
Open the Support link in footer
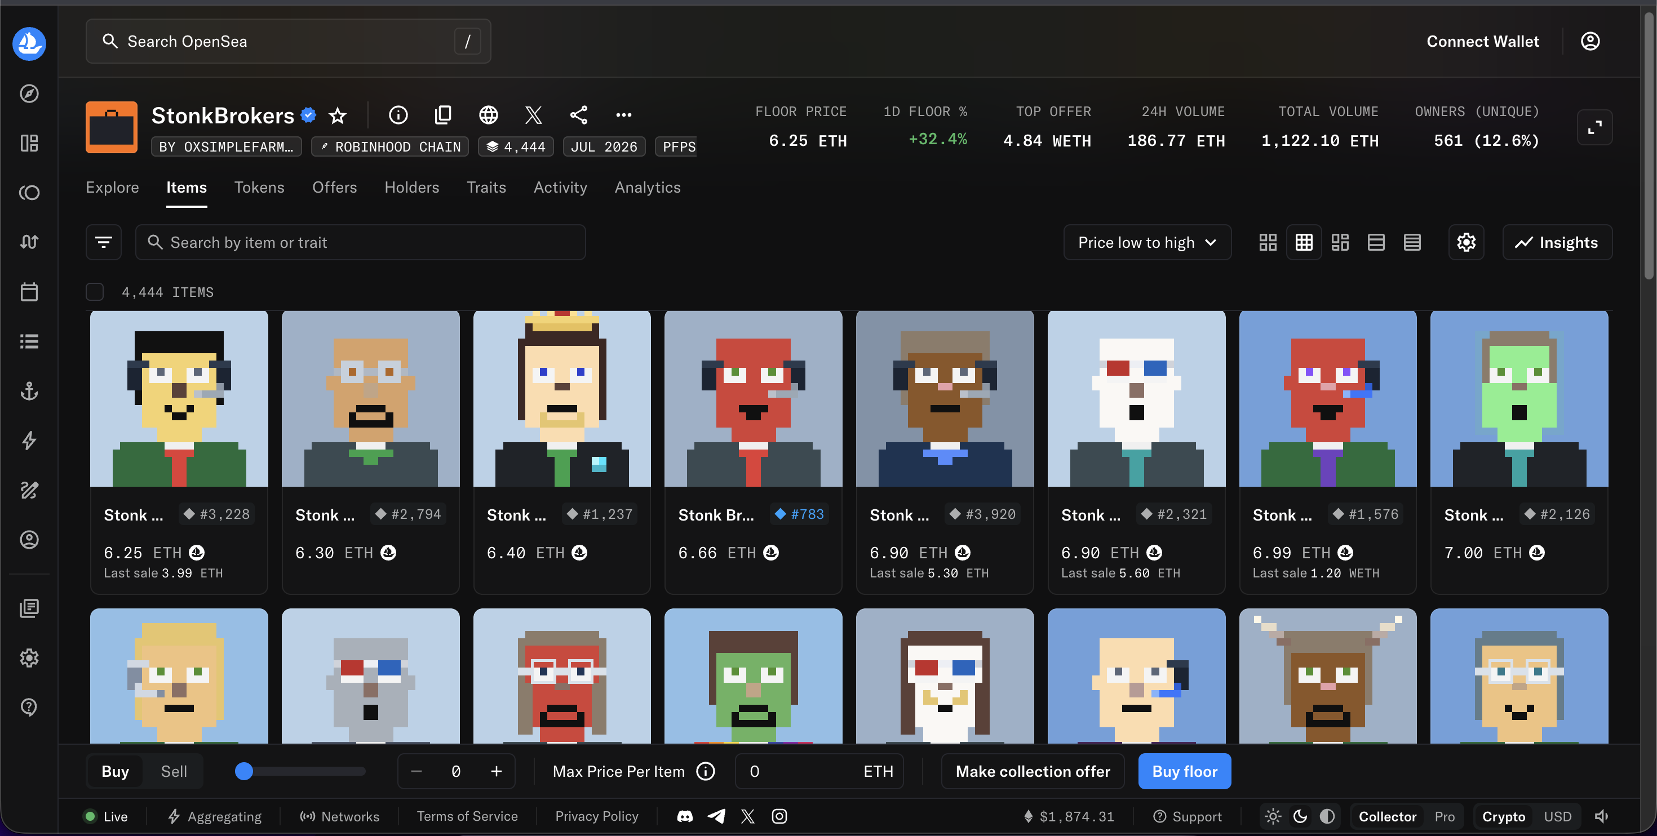click(1187, 817)
